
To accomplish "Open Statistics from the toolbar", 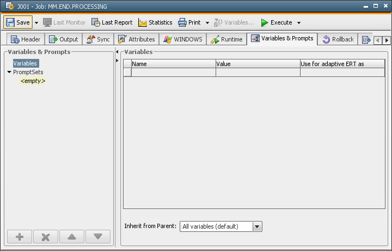I will coord(155,22).
